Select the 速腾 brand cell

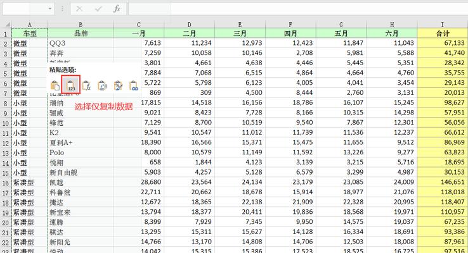coord(81,222)
